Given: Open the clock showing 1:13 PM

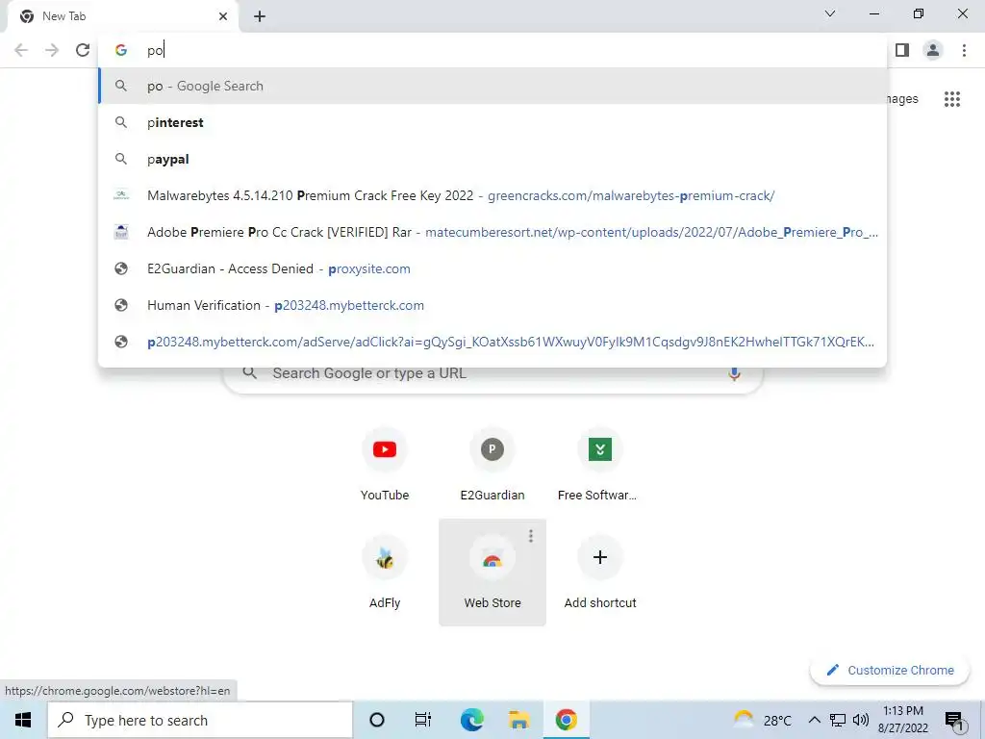Looking at the screenshot, I should click(903, 720).
